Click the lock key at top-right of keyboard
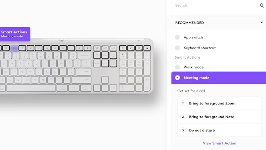 pos(147,48)
